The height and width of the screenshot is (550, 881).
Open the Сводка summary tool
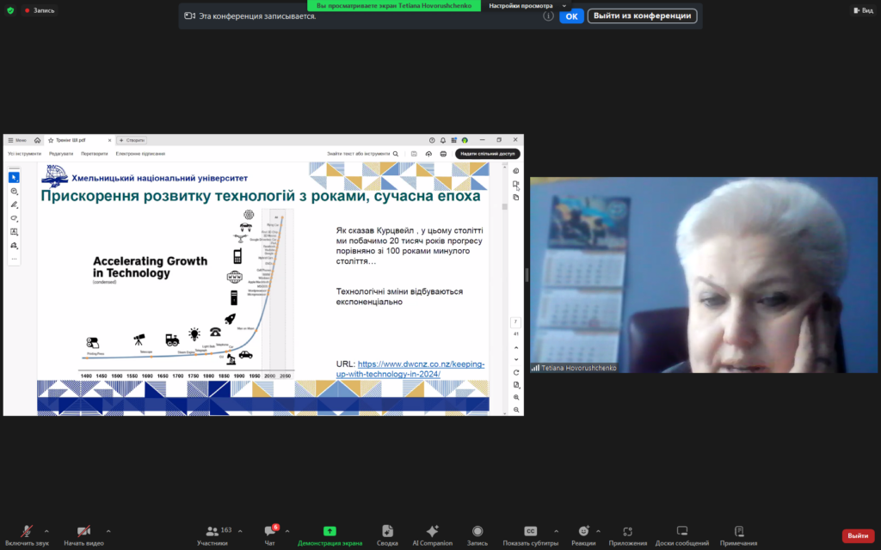(x=387, y=535)
